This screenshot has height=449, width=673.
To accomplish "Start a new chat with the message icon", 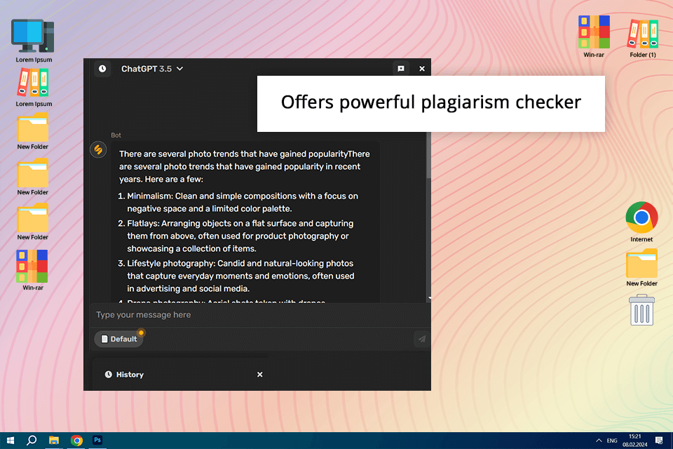I will pyautogui.click(x=401, y=69).
